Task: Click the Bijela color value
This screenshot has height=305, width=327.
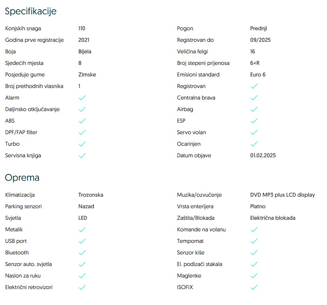Action: click(x=85, y=51)
